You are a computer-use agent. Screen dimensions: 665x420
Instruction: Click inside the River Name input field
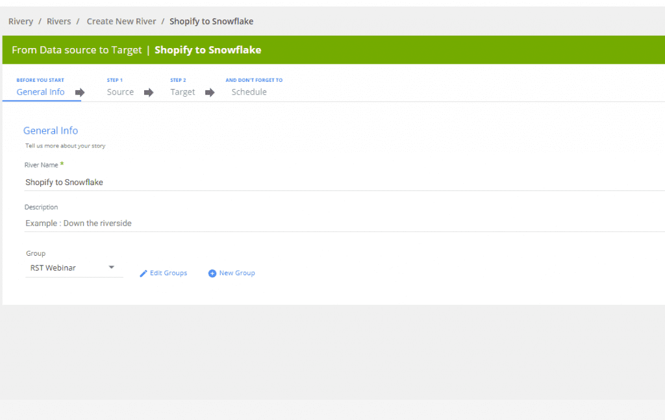(195, 182)
